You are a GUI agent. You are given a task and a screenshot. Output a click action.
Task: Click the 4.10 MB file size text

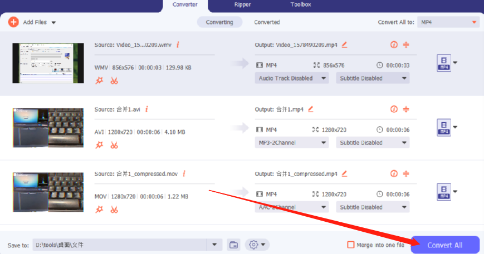[175, 132]
